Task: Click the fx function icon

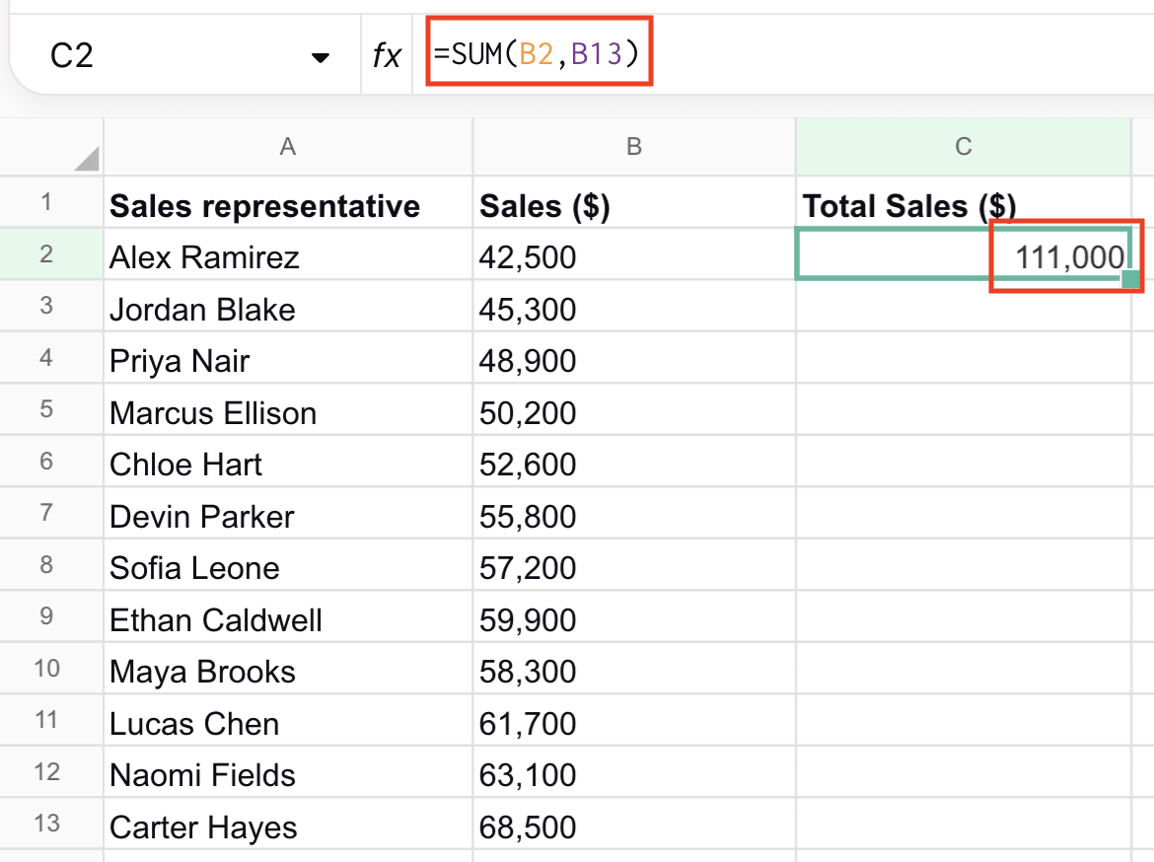Action: (x=386, y=55)
